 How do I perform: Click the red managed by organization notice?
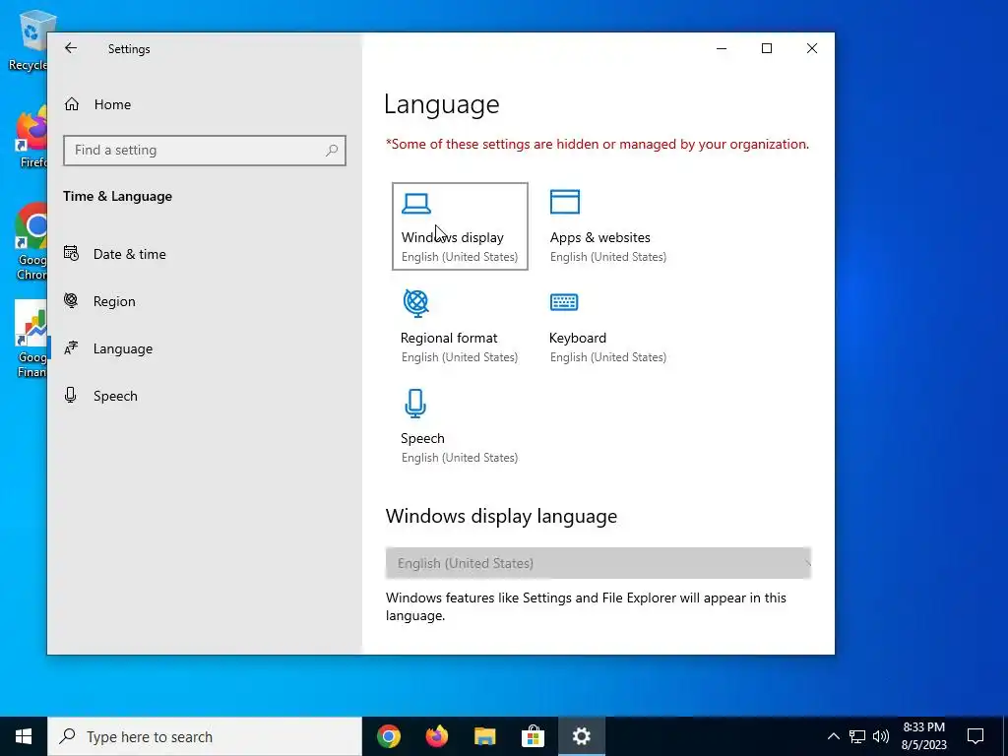[598, 144]
